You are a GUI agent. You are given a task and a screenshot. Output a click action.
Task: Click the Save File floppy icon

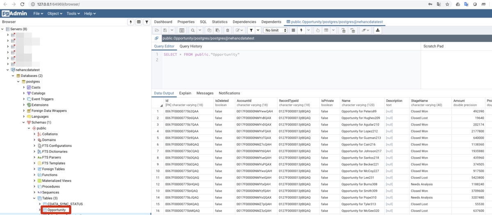[x=165, y=30]
